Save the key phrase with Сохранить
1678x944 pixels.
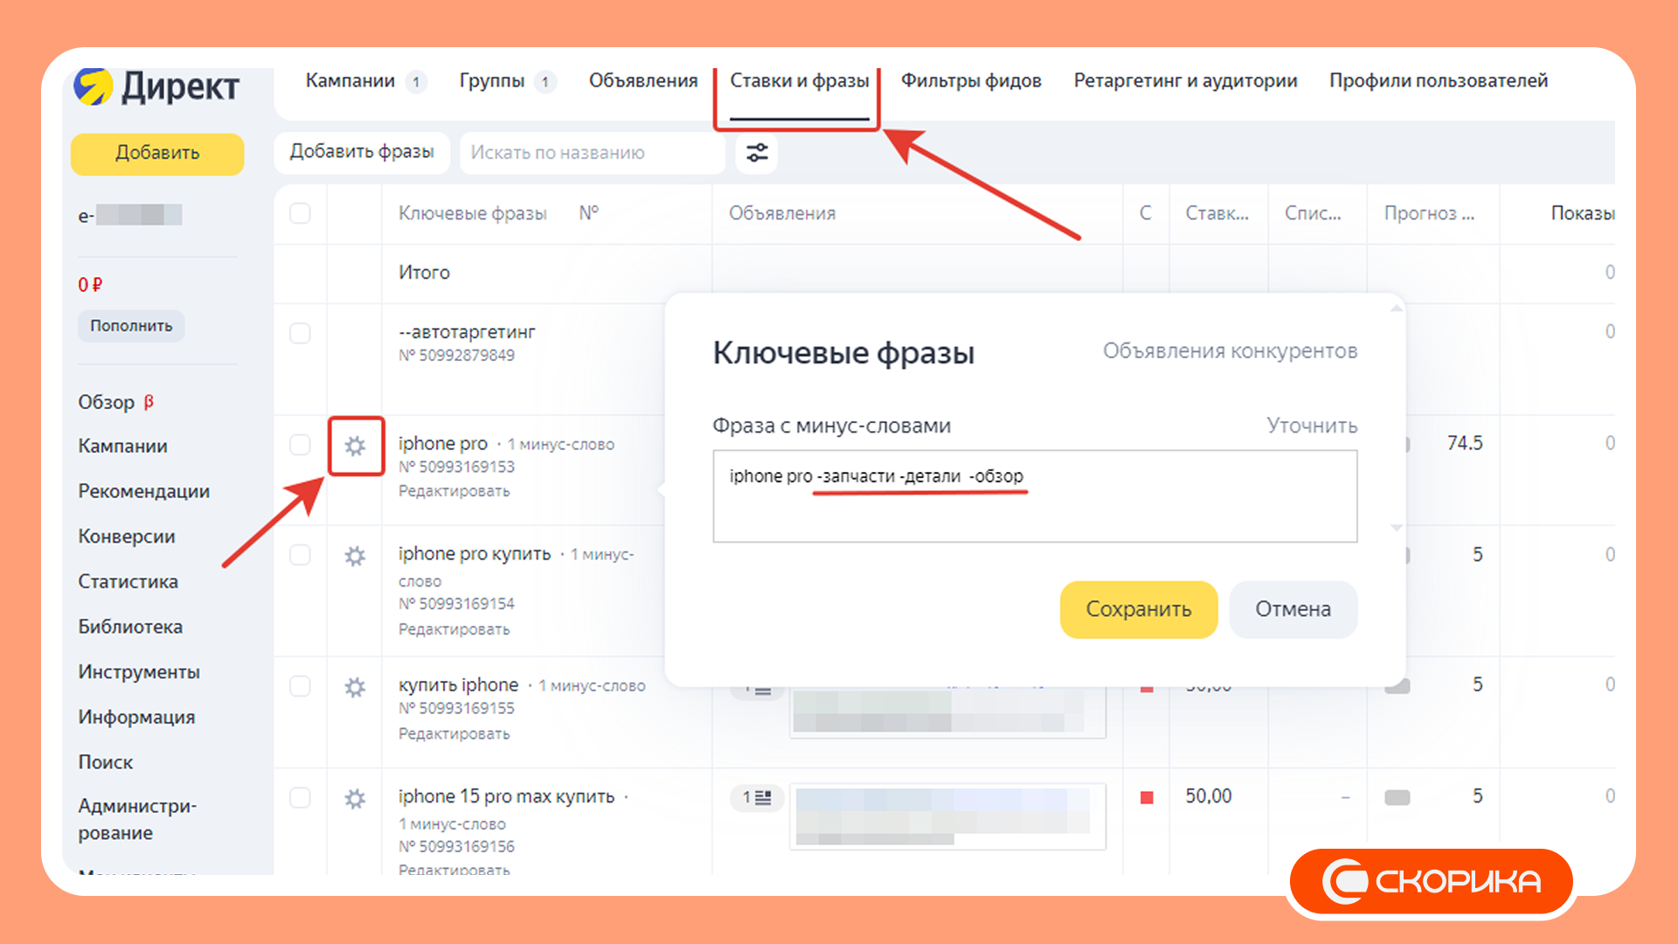[1138, 609]
